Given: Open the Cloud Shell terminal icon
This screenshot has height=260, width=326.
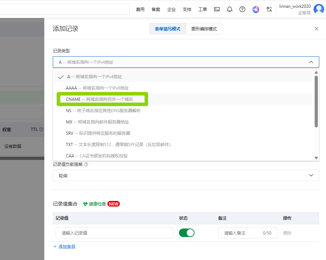Looking at the screenshot, I should coord(217,10).
